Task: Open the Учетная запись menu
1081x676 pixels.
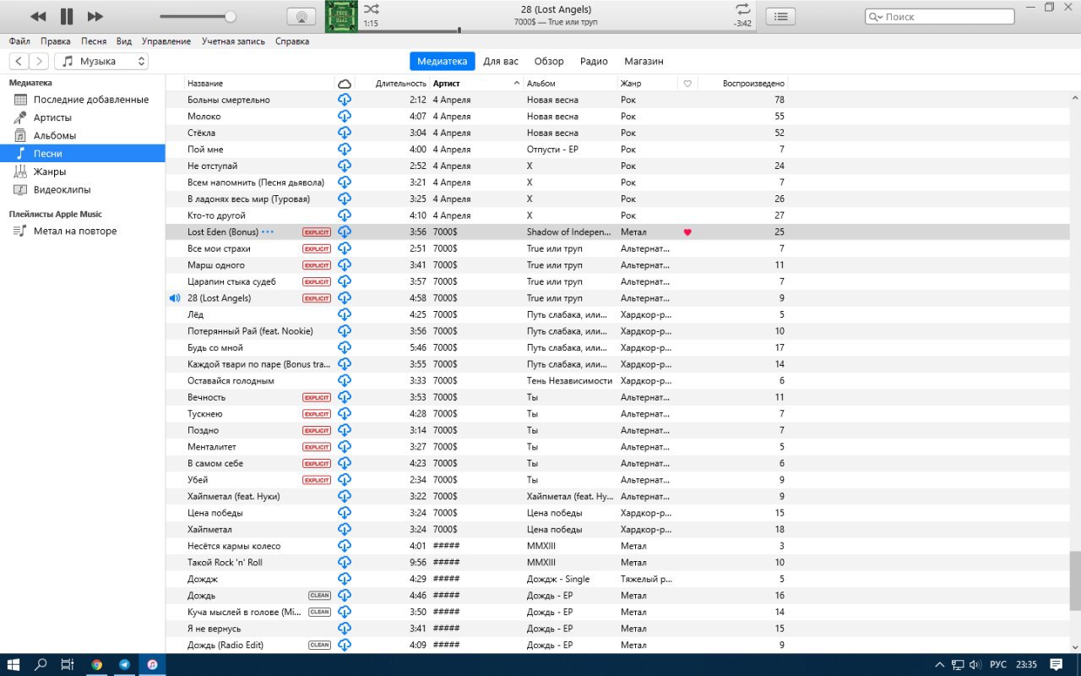Action: pos(233,41)
